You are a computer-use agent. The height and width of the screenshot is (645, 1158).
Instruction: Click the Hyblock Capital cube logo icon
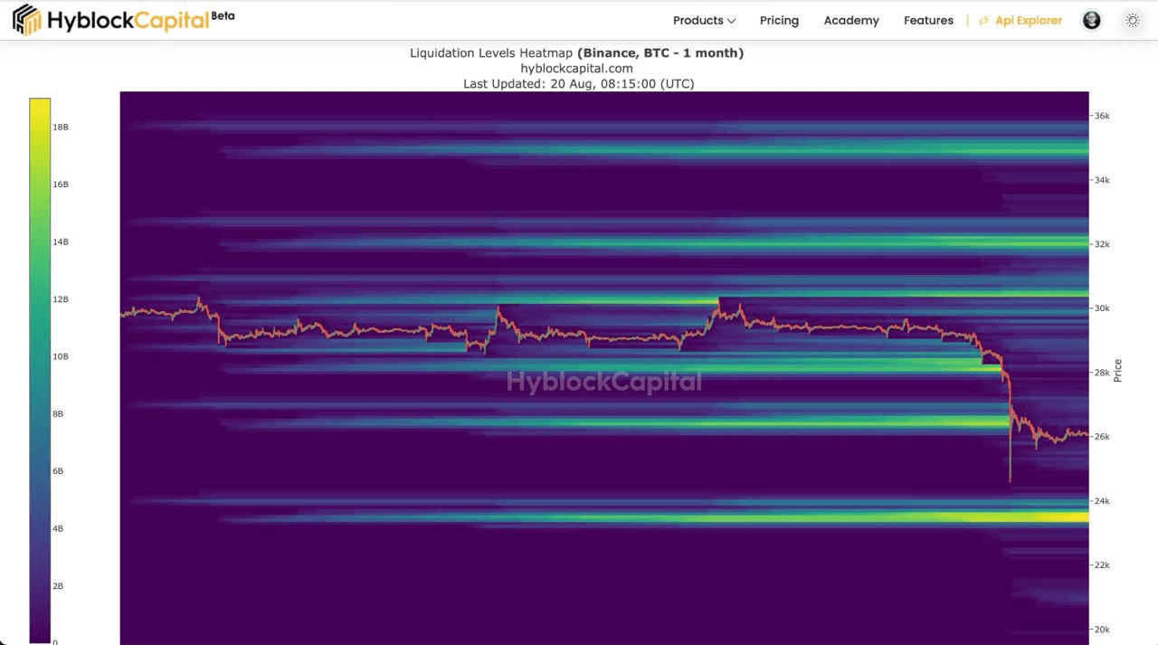[28, 20]
